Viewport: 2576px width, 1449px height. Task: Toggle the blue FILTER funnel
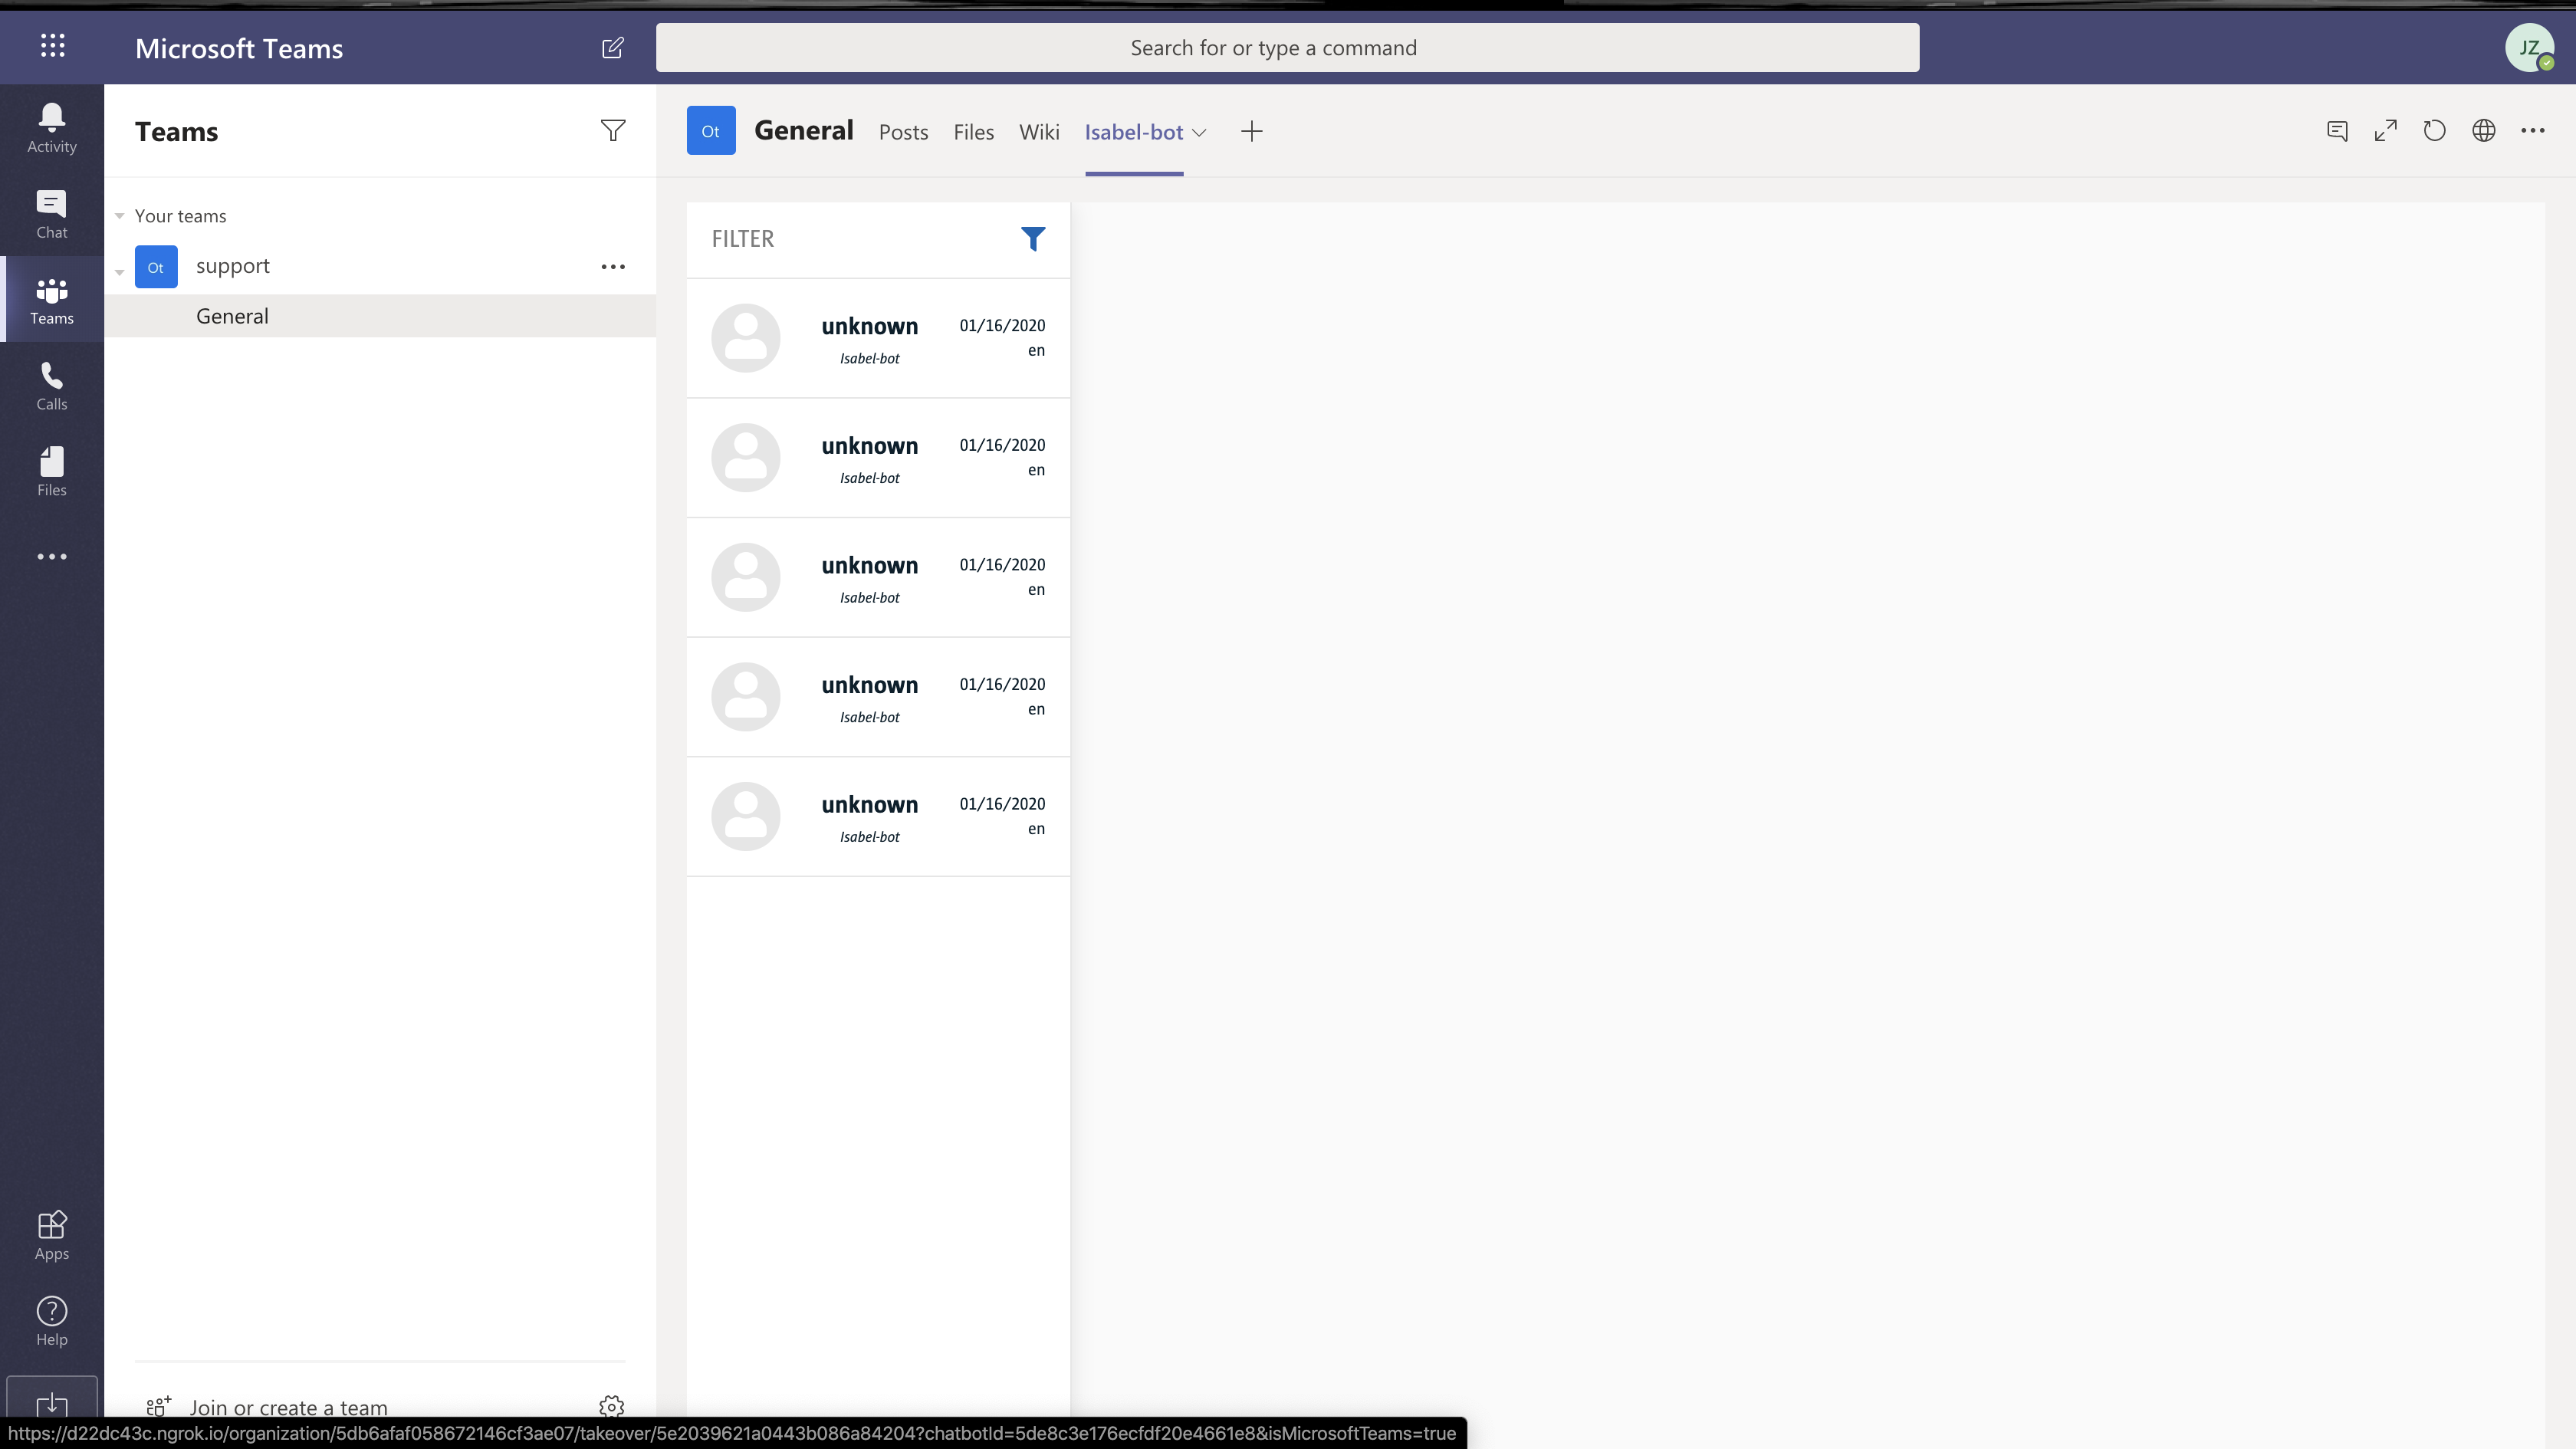(x=1032, y=239)
